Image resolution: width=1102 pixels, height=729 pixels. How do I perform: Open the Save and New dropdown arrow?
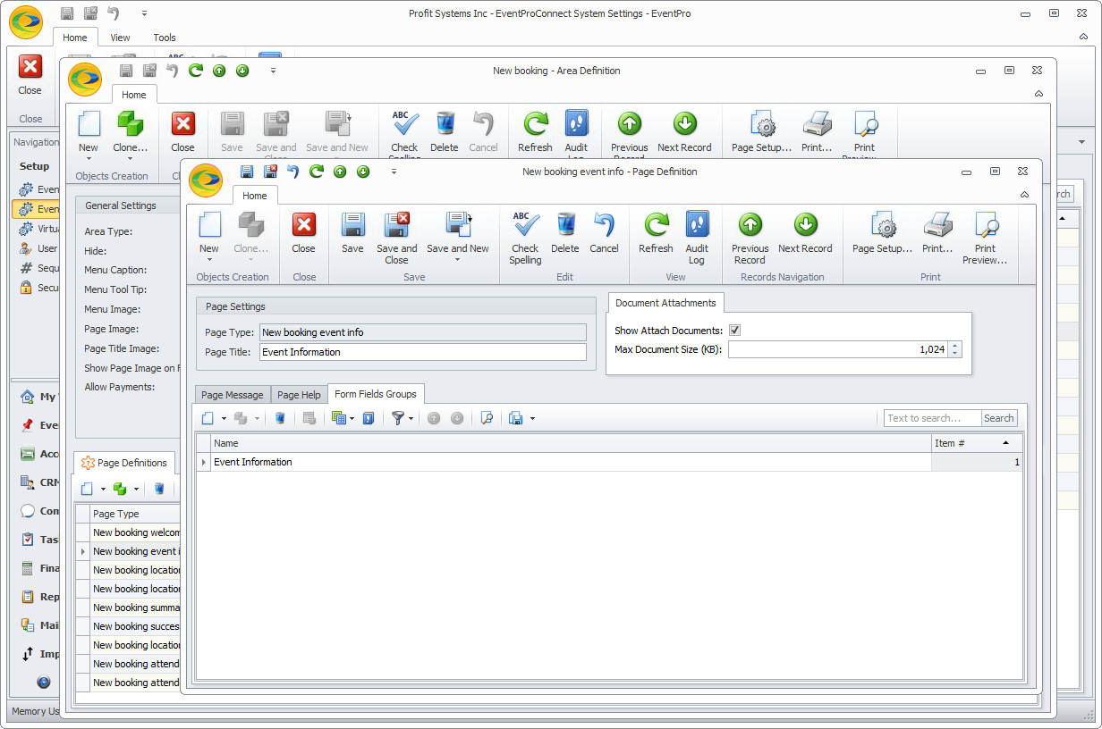click(458, 260)
